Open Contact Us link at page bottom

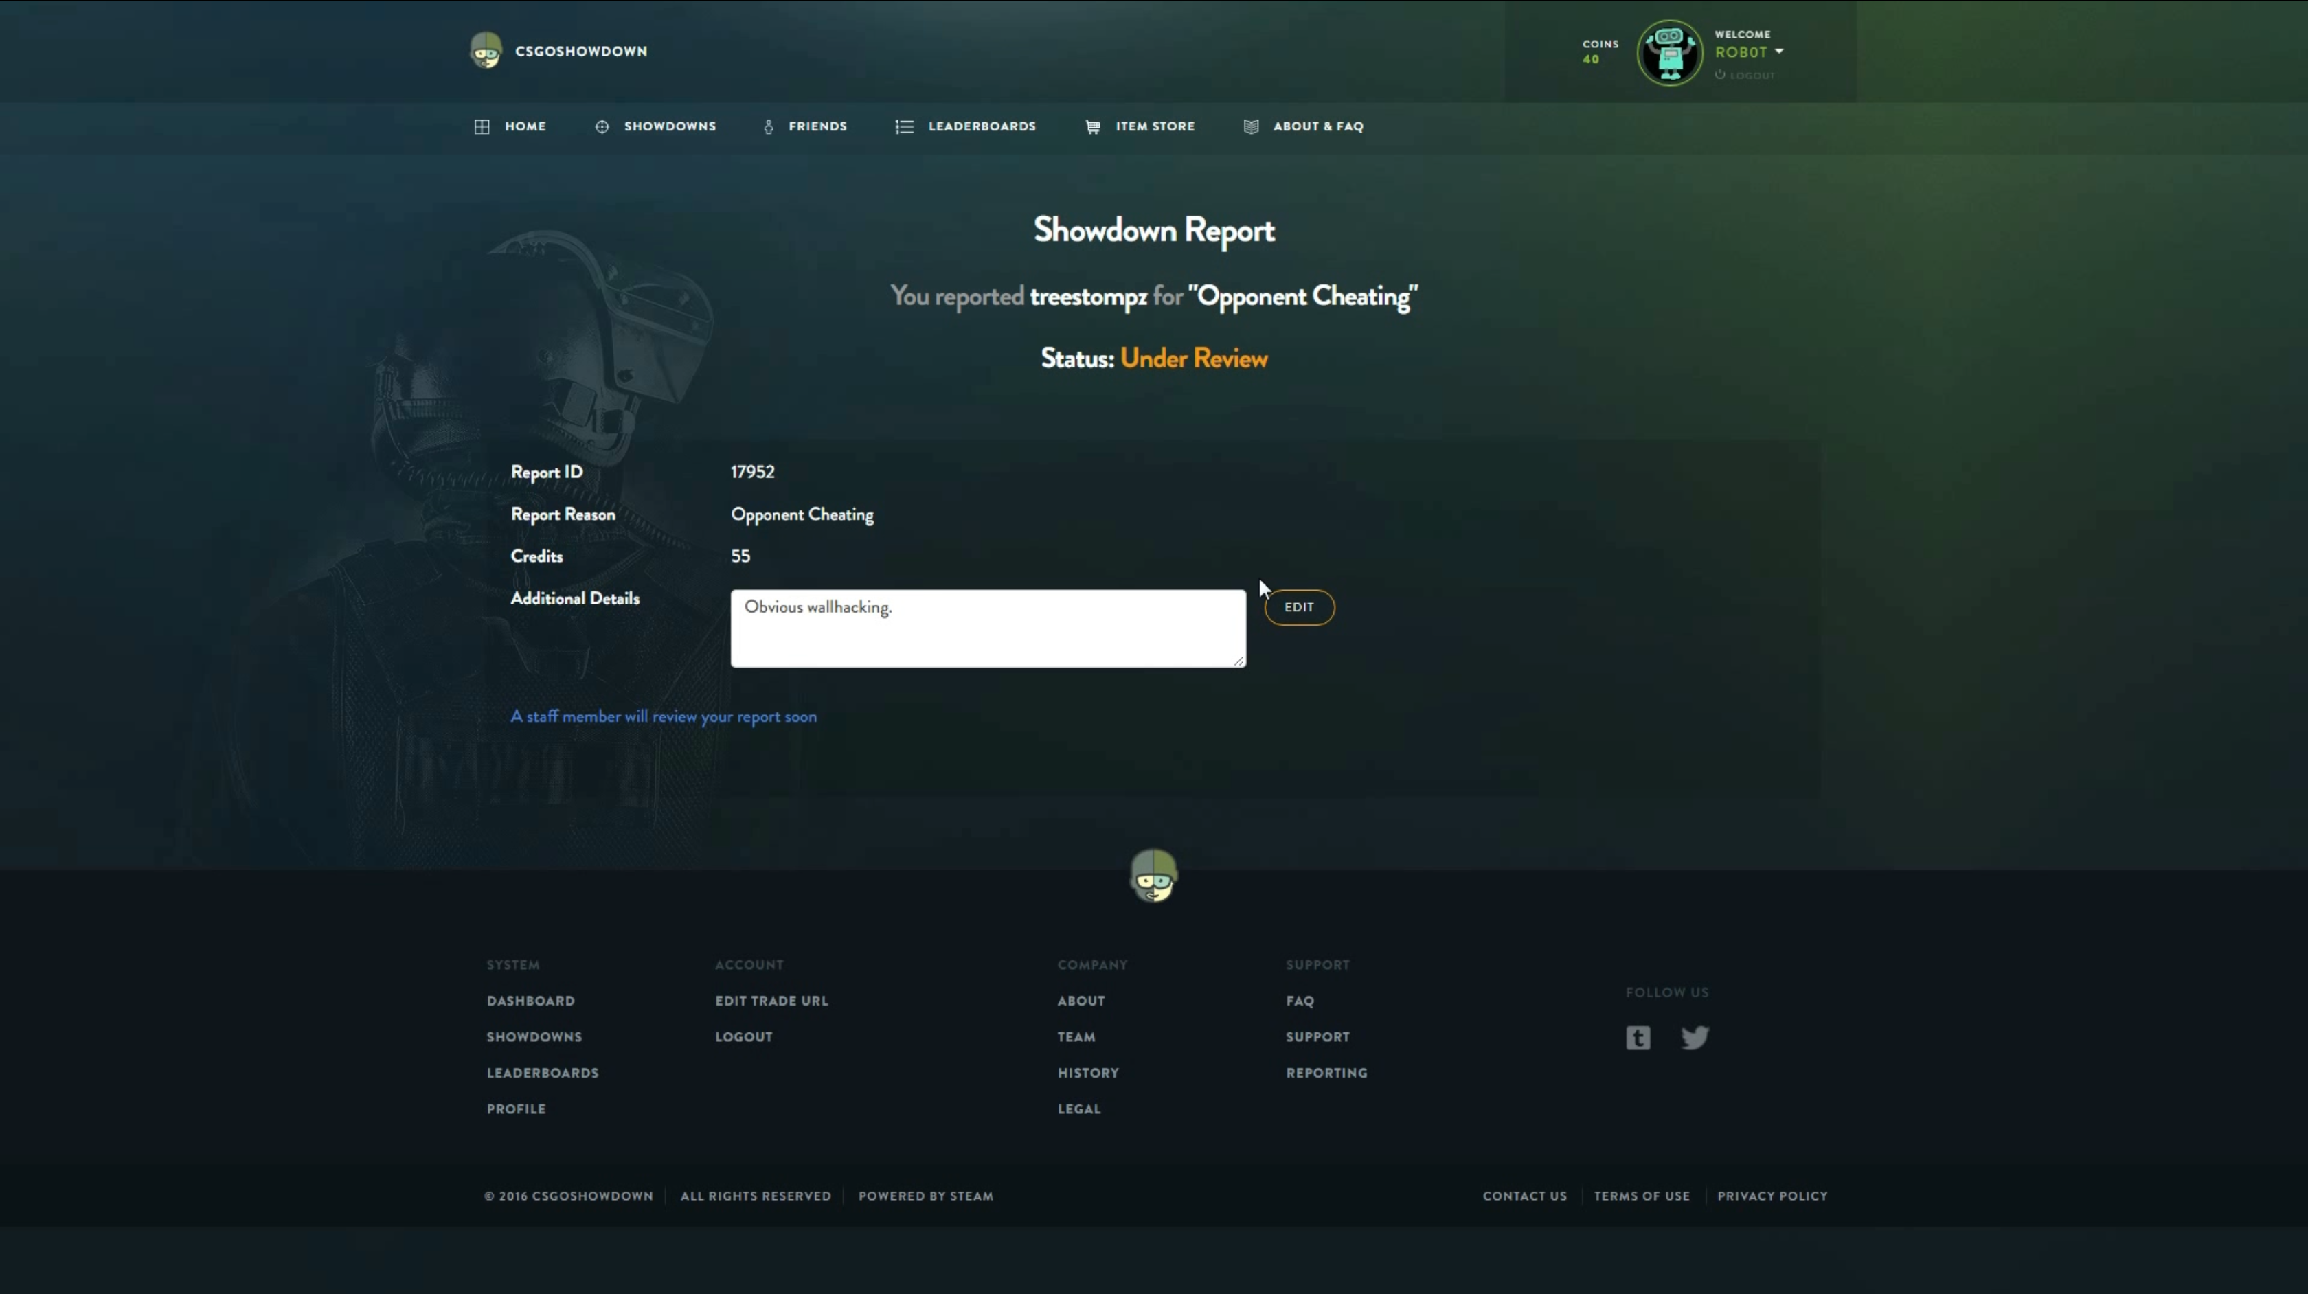click(1524, 1196)
